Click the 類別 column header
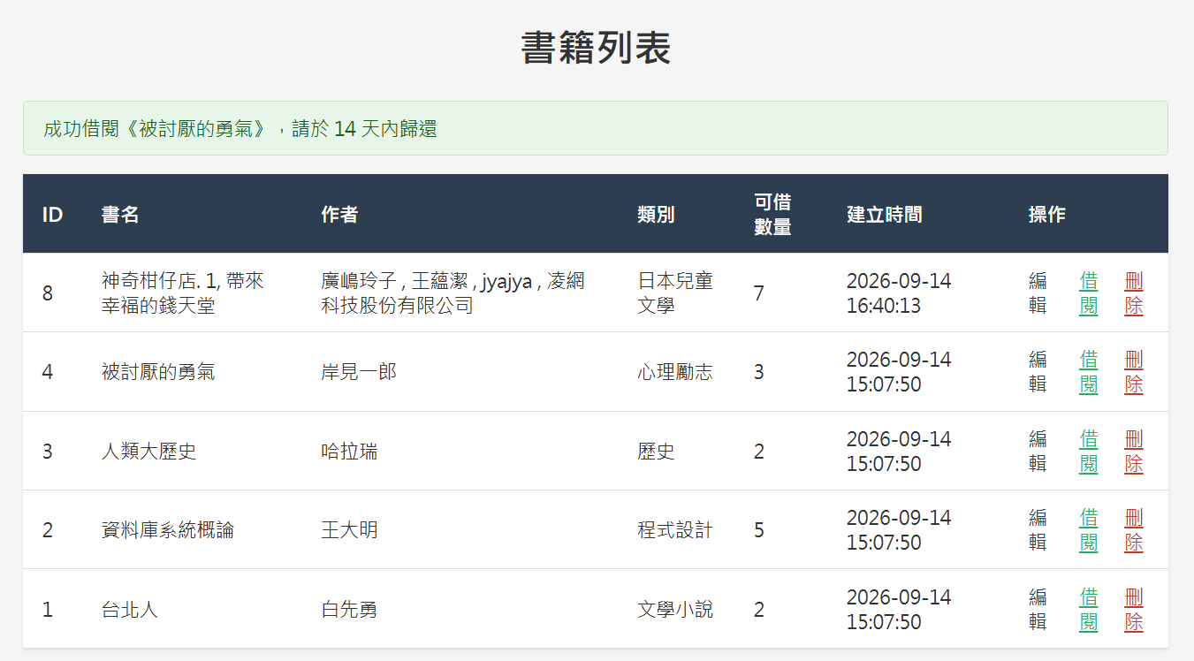This screenshot has width=1194, height=661. 656,215
